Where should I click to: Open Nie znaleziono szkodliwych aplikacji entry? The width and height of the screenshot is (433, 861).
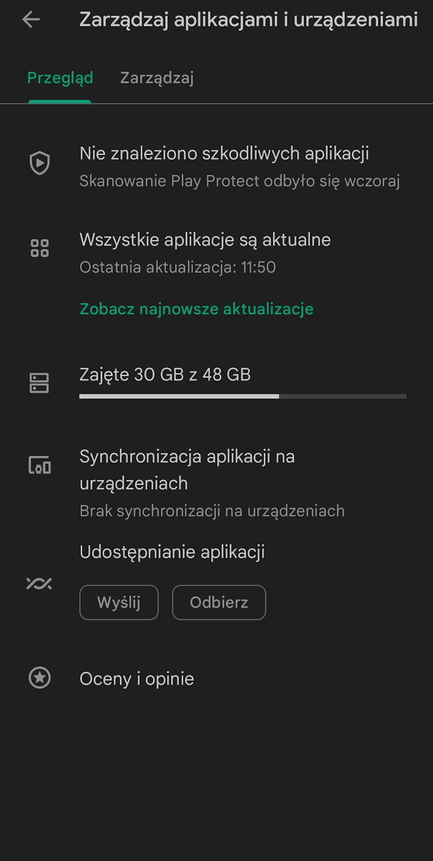point(224,153)
